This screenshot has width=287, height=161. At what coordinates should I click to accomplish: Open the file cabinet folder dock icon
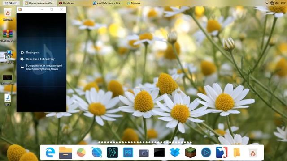[x=65, y=153]
